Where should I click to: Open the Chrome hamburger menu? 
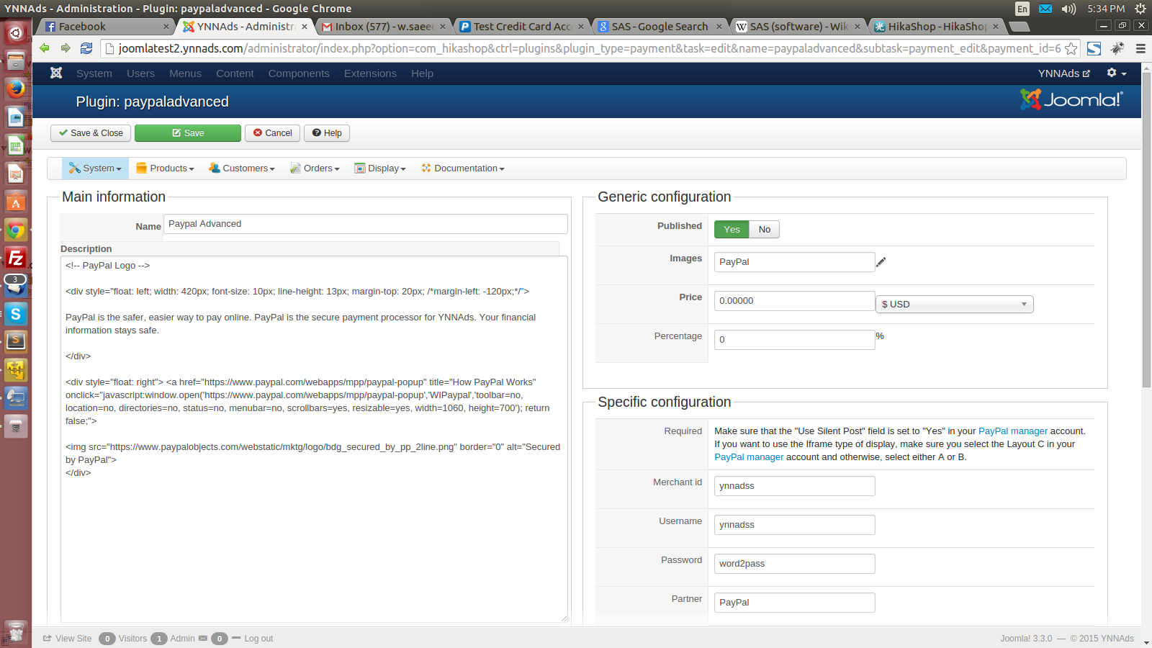[1140, 48]
